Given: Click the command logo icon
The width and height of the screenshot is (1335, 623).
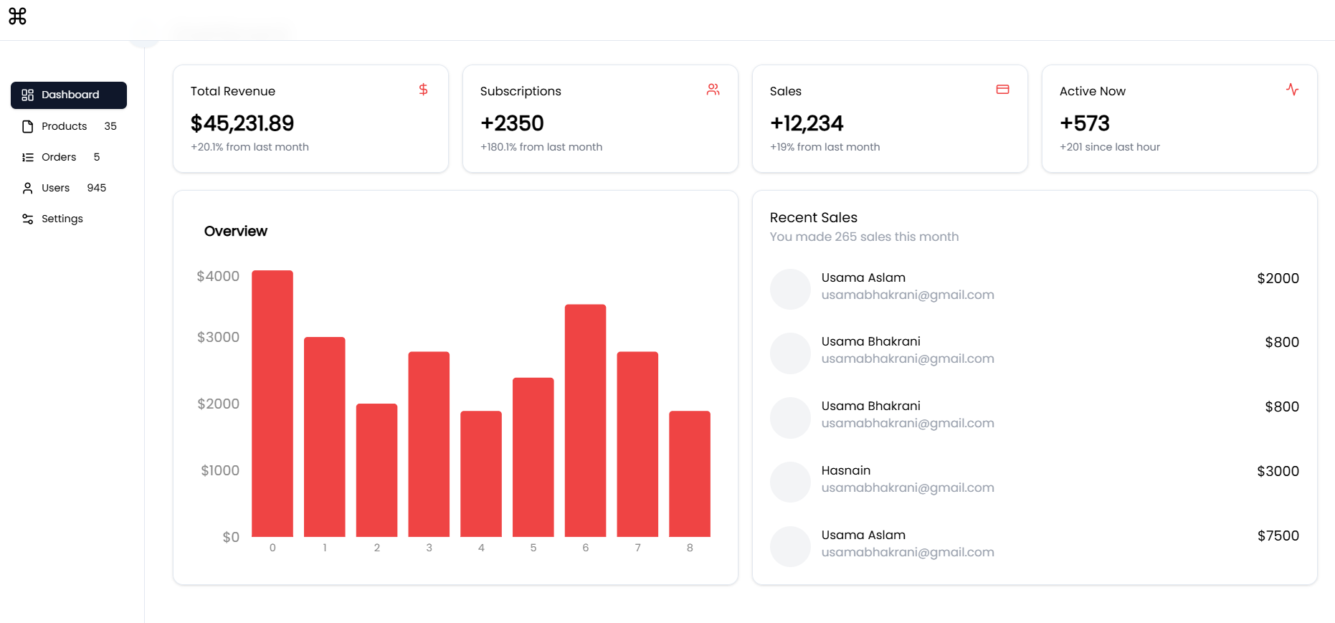Looking at the screenshot, I should [x=17, y=16].
